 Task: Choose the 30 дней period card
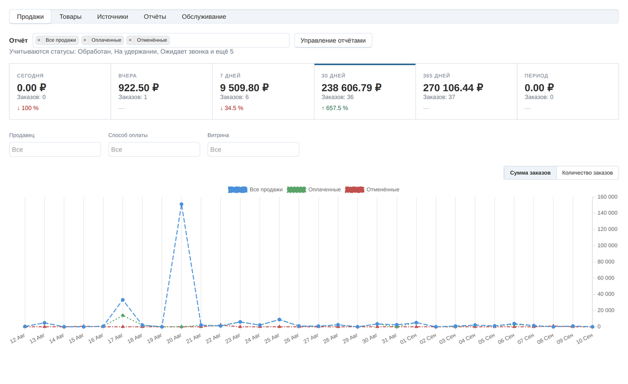(365, 91)
